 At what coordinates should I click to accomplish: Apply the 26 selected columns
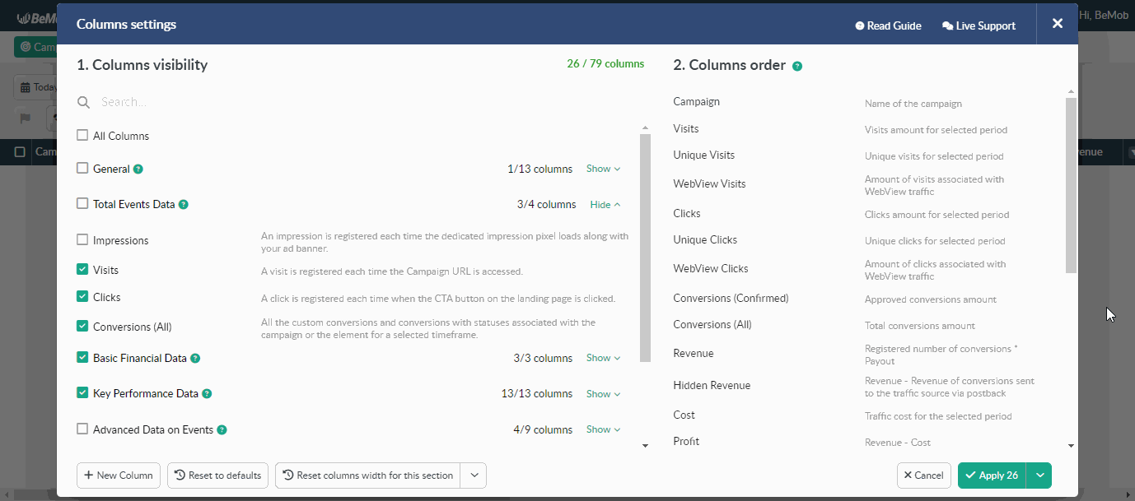(993, 475)
